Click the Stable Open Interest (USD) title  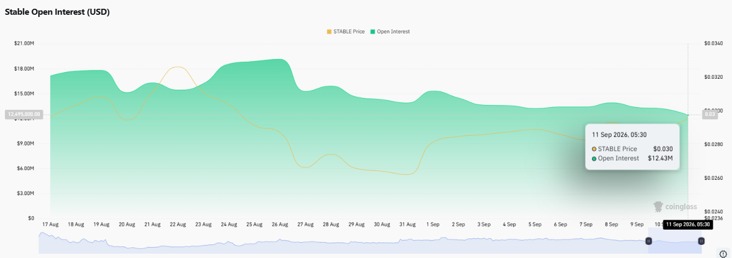tap(57, 12)
